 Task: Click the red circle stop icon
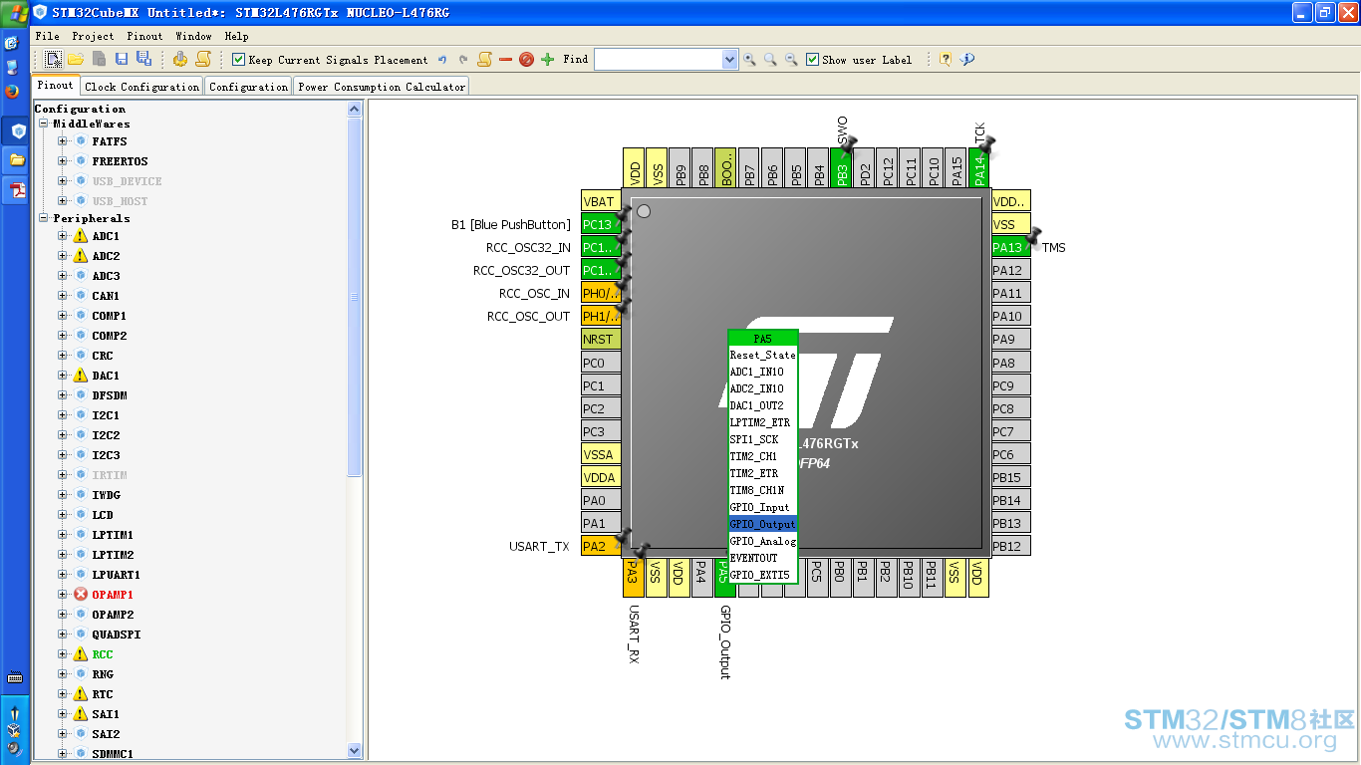[x=526, y=60]
